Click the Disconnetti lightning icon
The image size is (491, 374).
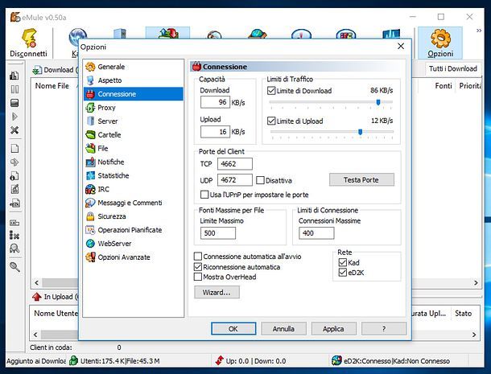point(30,39)
